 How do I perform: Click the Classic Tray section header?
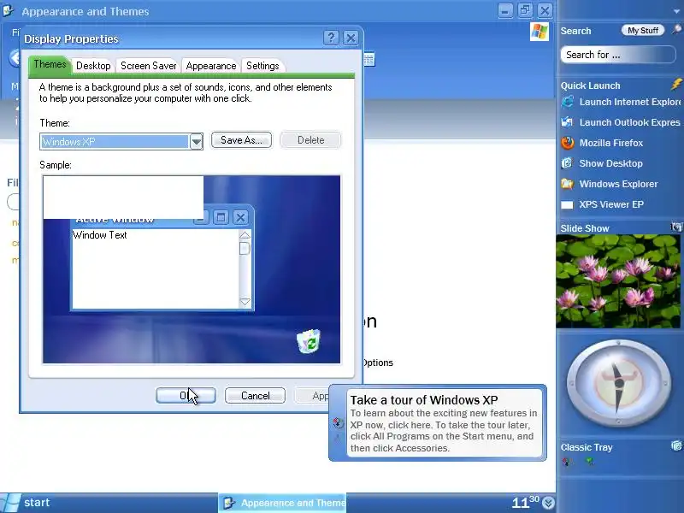click(x=587, y=447)
